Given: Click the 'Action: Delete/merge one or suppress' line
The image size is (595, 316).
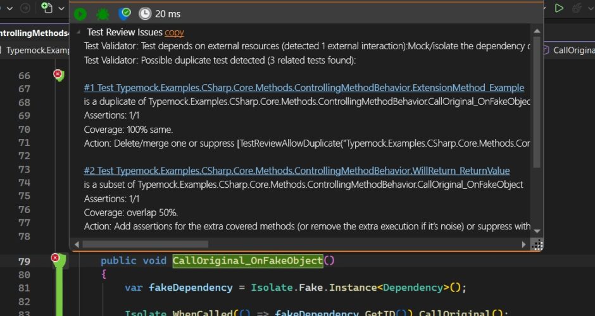Looking at the screenshot, I should pyautogui.click(x=307, y=143).
